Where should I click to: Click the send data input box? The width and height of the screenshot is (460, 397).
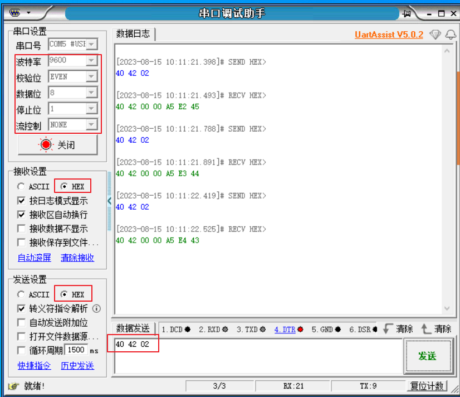tap(258, 356)
